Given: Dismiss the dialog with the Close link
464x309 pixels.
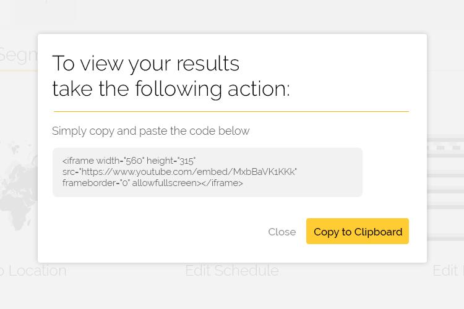Looking at the screenshot, I should tap(282, 232).
